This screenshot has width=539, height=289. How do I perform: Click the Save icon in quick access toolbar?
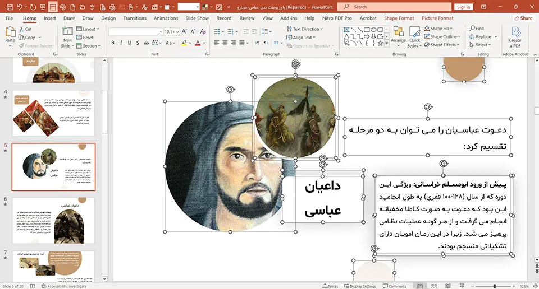(10, 7)
